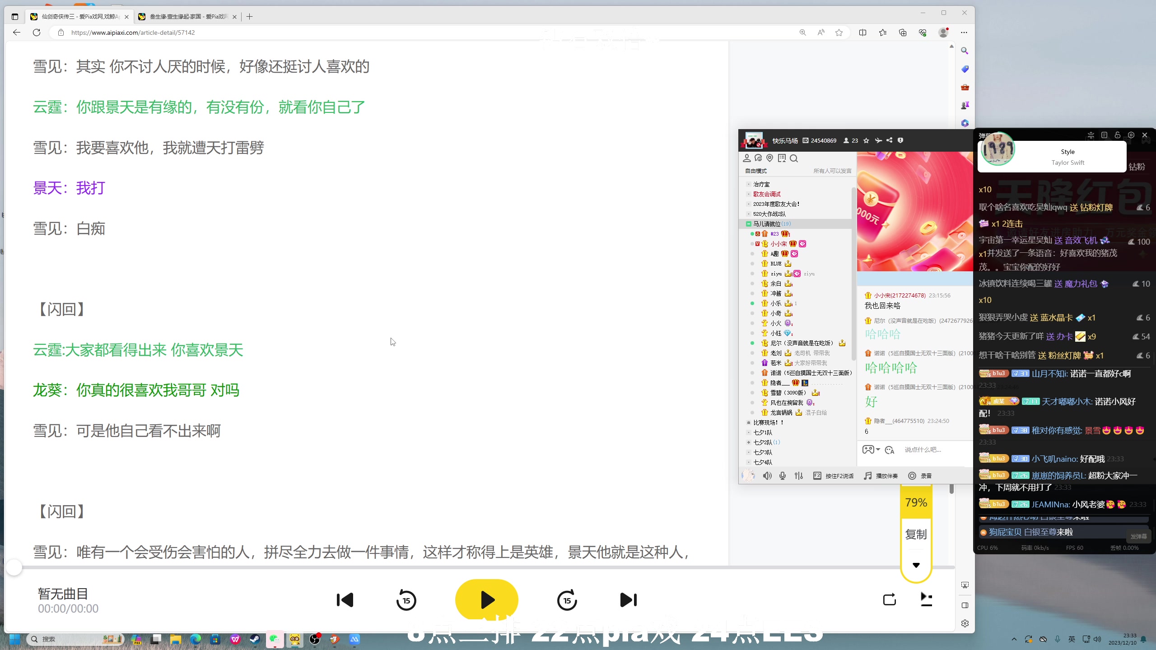Click the 说点什么吧 chat input field

[x=923, y=450]
